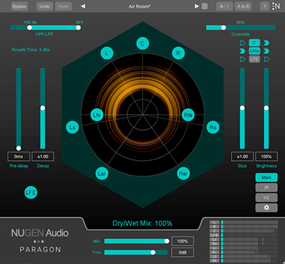The height and width of the screenshot is (264, 285).
Task: Click the Size slider handle
Action: pos(242,108)
